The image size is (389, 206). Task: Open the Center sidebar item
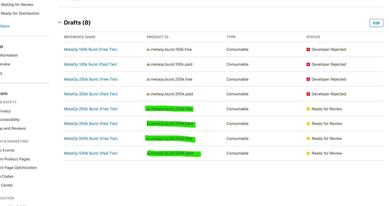coord(6,185)
